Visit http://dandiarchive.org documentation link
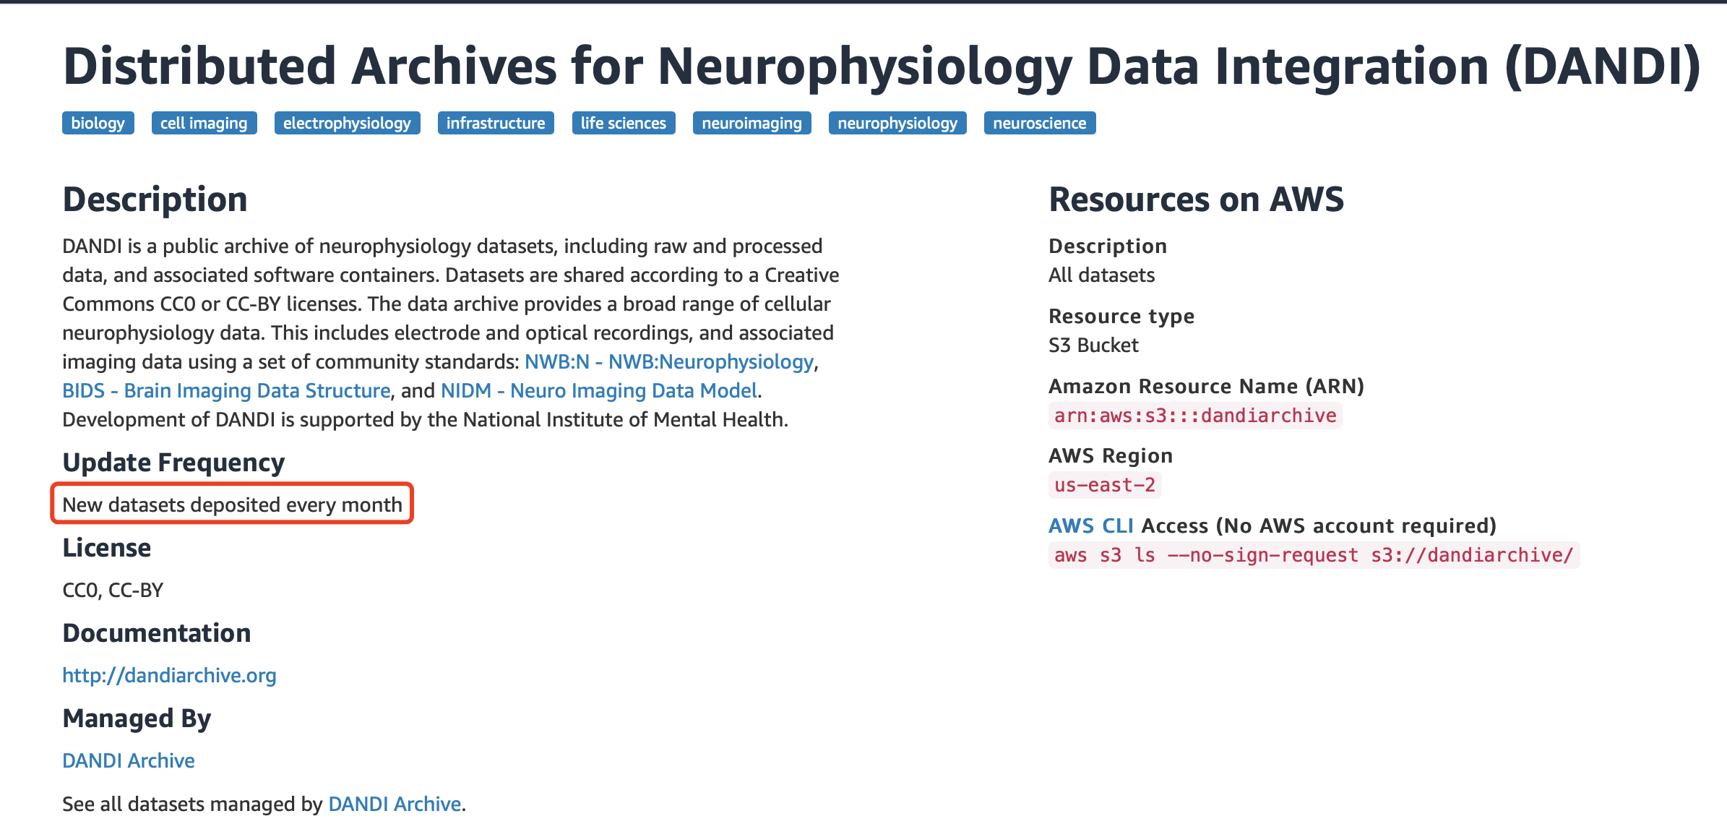 (x=169, y=675)
